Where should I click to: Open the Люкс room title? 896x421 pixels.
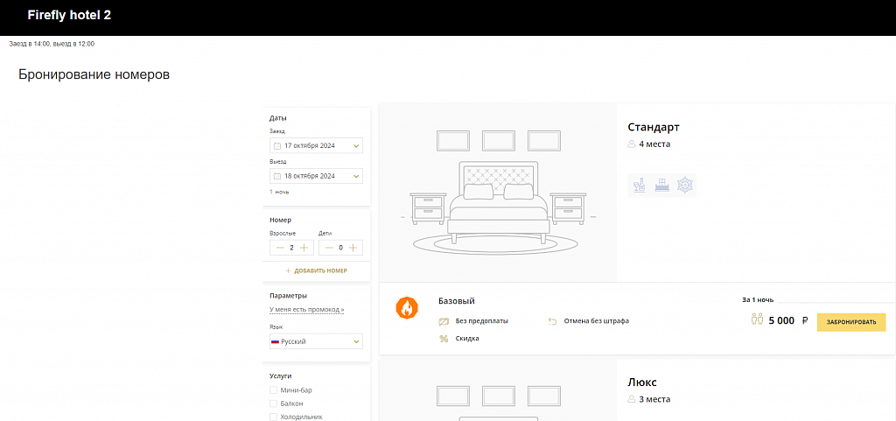642,382
